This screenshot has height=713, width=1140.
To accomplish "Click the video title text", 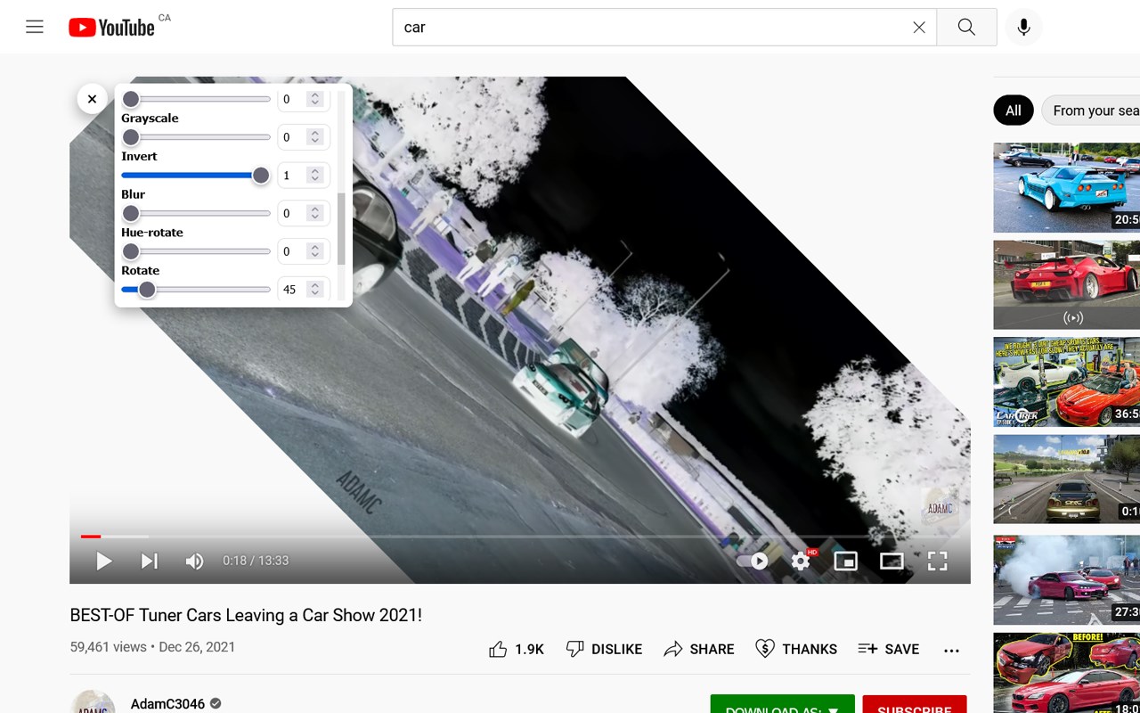I will [246, 615].
